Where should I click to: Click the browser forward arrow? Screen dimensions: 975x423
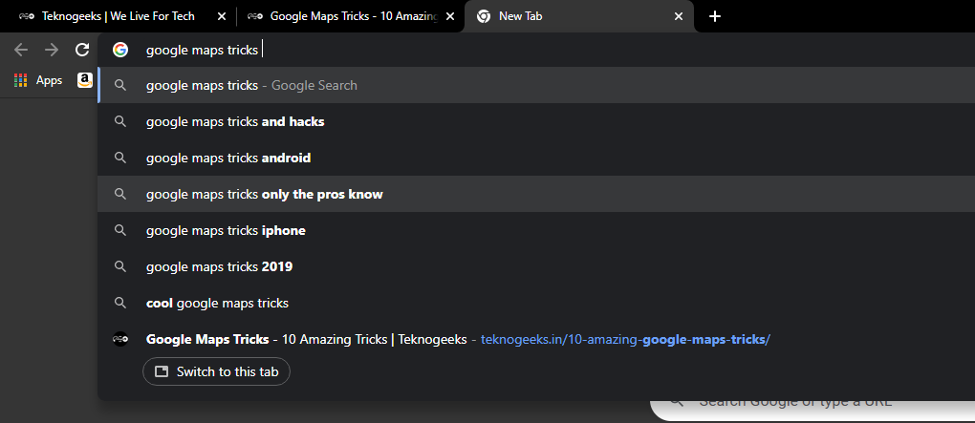(x=52, y=50)
